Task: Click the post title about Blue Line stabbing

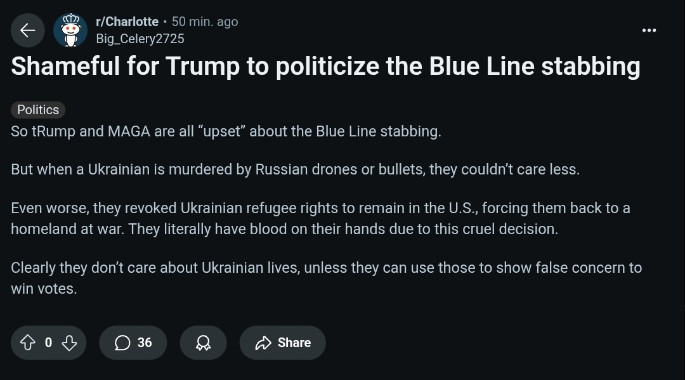Action: tap(325, 66)
